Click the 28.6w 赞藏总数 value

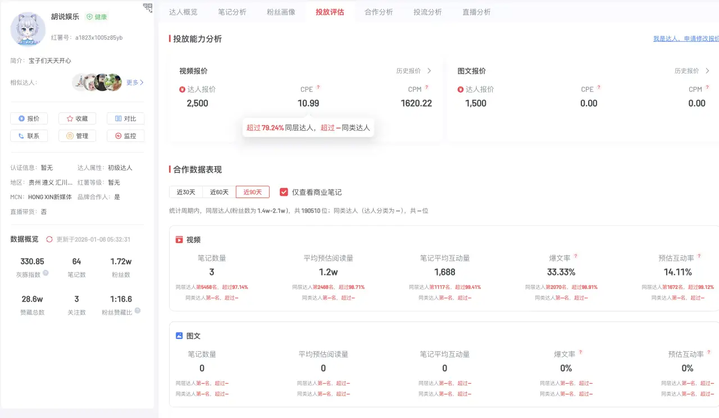click(32, 299)
